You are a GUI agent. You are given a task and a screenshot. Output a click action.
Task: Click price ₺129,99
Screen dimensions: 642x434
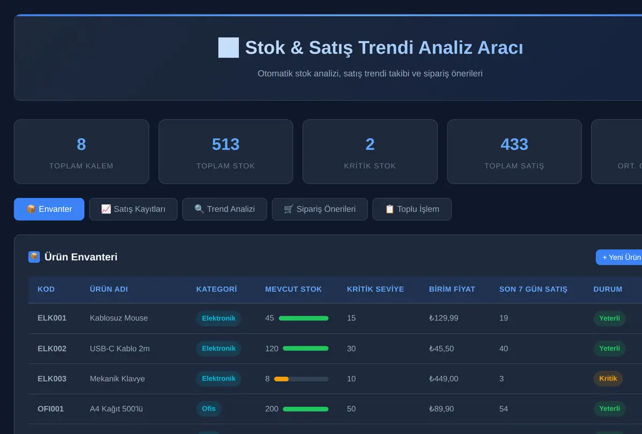[444, 318]
